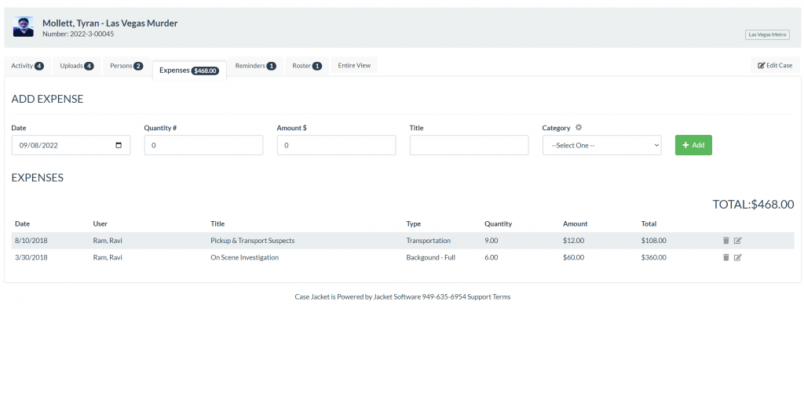Click the Edit Case button
The width and height of the screenshot is (804, 414).
click(x=775, y=65)
